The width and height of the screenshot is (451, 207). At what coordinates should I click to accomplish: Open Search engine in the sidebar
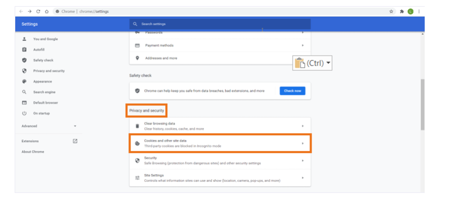pyautogui.click(x=44, y=92)
